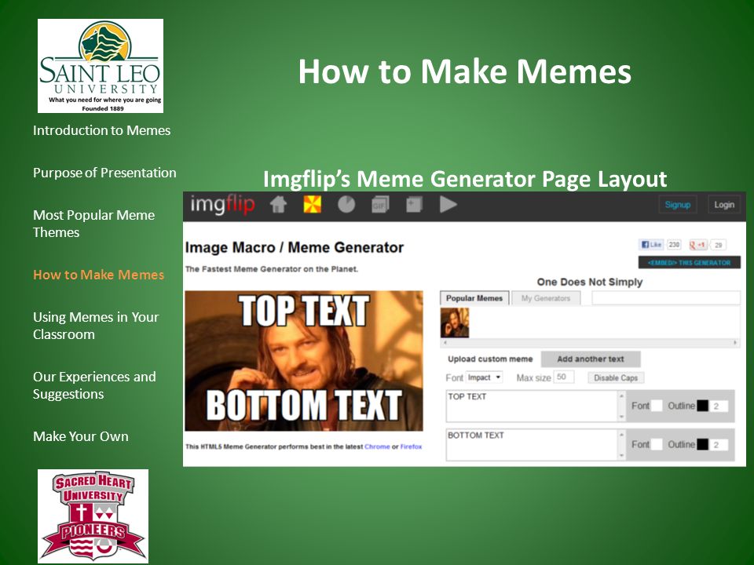Pick the black Outline color for bottom text
The width and height of the screenshot is (754, 565).
click(702, 444)
